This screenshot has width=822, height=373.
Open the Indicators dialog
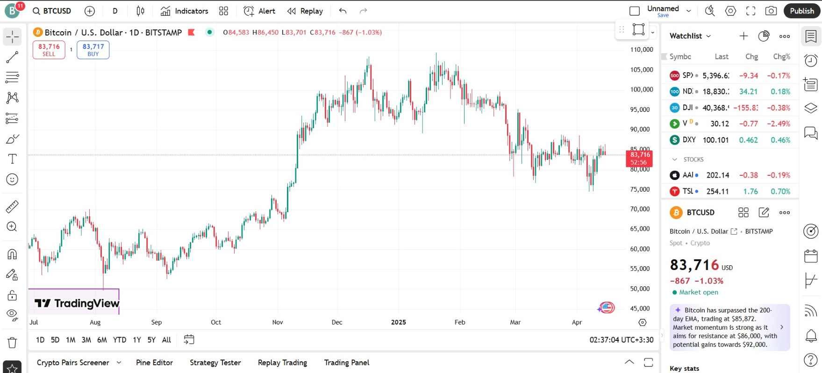[x=184, y=11]
